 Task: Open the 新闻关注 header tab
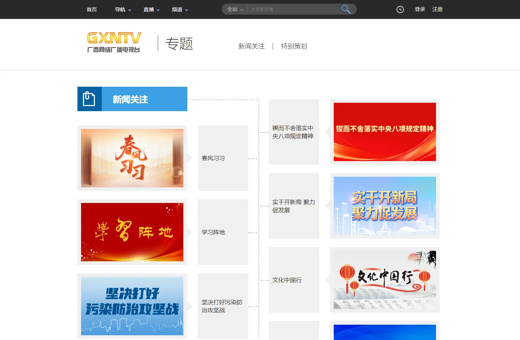252,46
